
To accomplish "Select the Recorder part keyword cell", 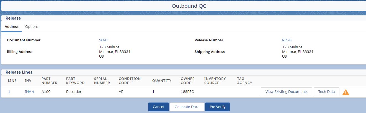I will coord(74,92).
